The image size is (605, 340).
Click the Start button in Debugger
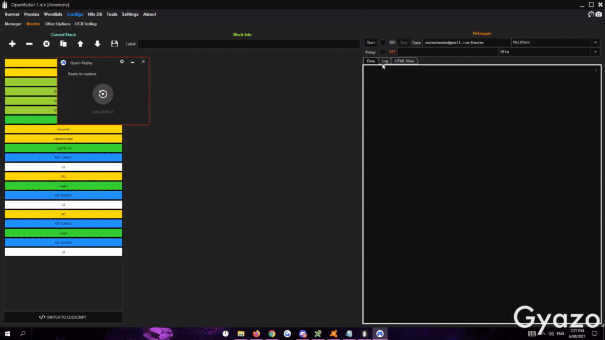371,42
